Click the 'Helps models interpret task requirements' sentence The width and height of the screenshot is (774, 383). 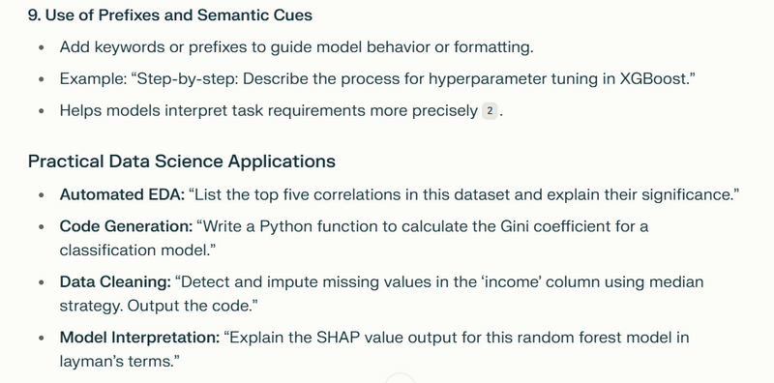(x=269, y=111)
